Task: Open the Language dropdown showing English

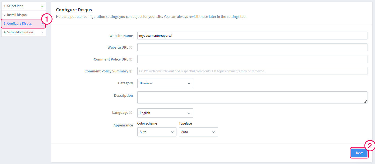Action: click(x=165, y=113)
